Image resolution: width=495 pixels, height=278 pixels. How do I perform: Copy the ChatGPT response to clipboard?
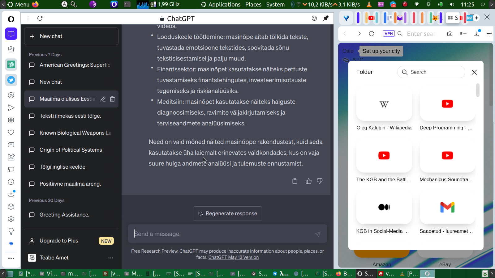pyautogui.click(x=295, y=181)
